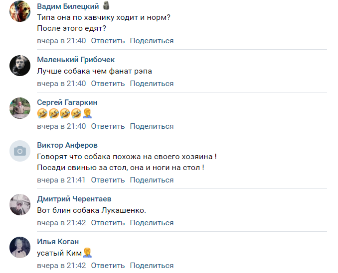Reply to Вадим Билецкий's comment
This screenshot has width=338, height=273.
[108, 41]
